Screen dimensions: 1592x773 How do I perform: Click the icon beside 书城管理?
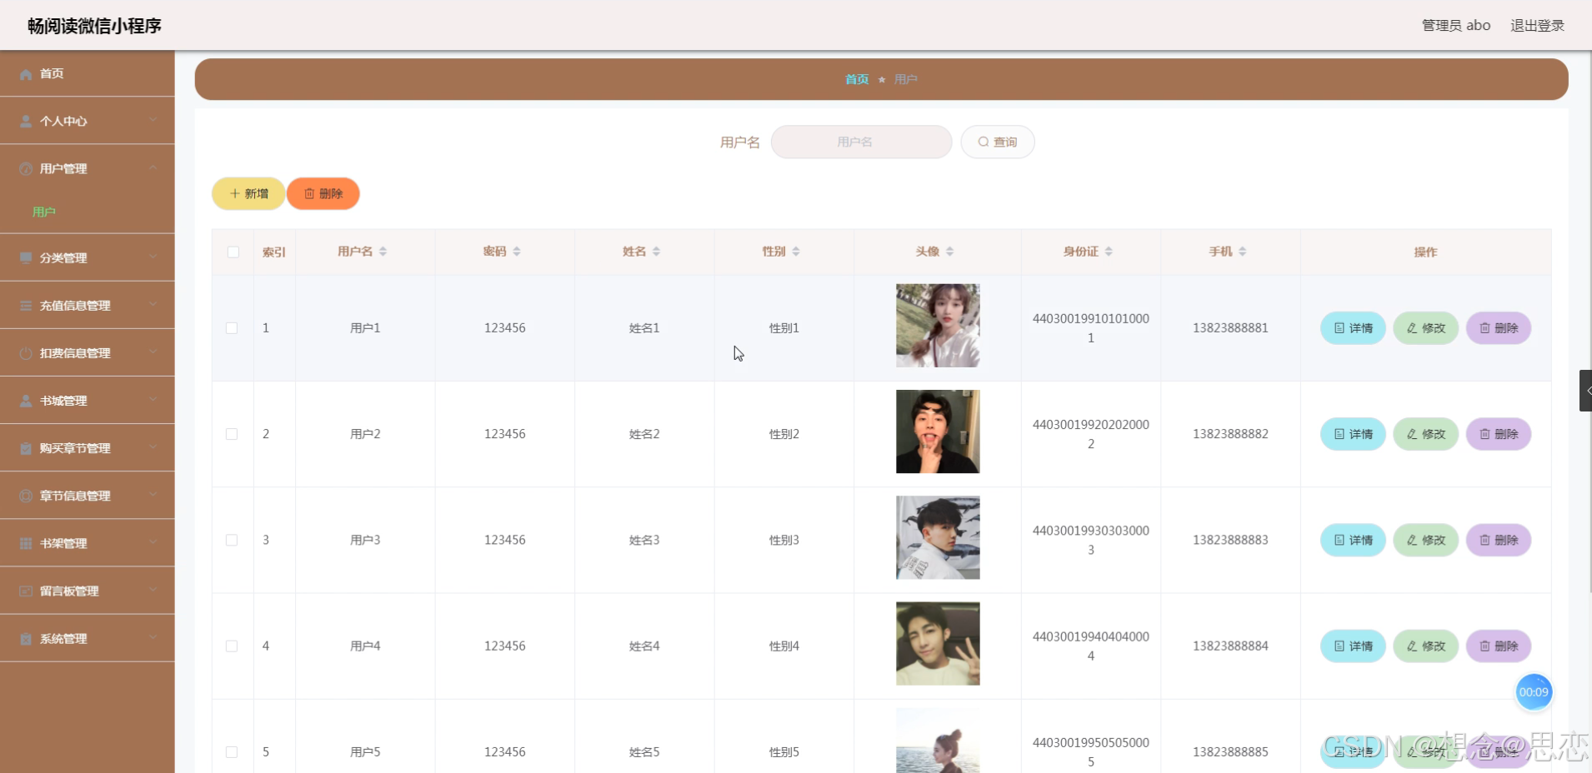coord(26,401)
